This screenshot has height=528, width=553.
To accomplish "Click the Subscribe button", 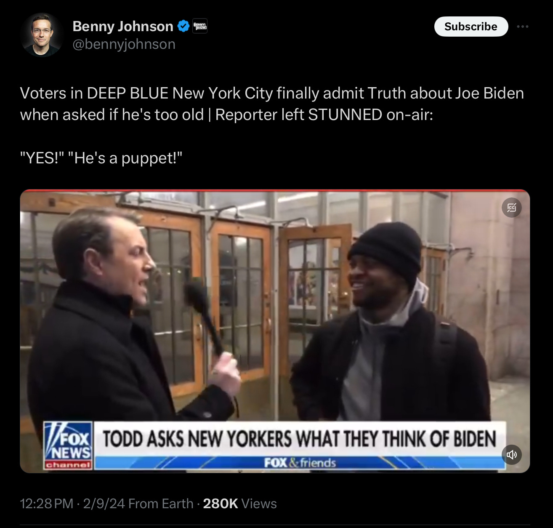I will coord(471,27).
